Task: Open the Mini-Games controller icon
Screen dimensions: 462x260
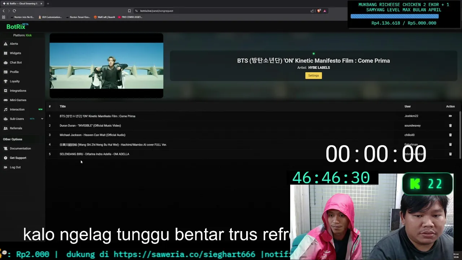Action: pyautogui.click(x=5, y=100)
